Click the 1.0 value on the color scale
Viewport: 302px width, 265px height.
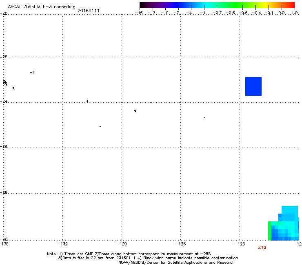(x=295, y=13)
